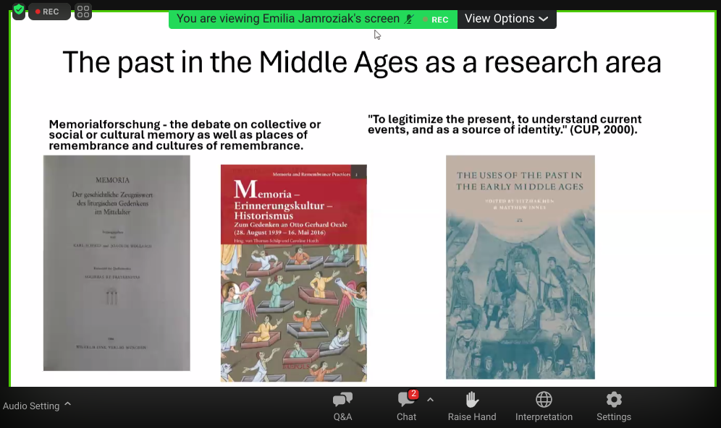Click the REC badge in the green banner
Screen dimensions: 721x428
[437, 20]
